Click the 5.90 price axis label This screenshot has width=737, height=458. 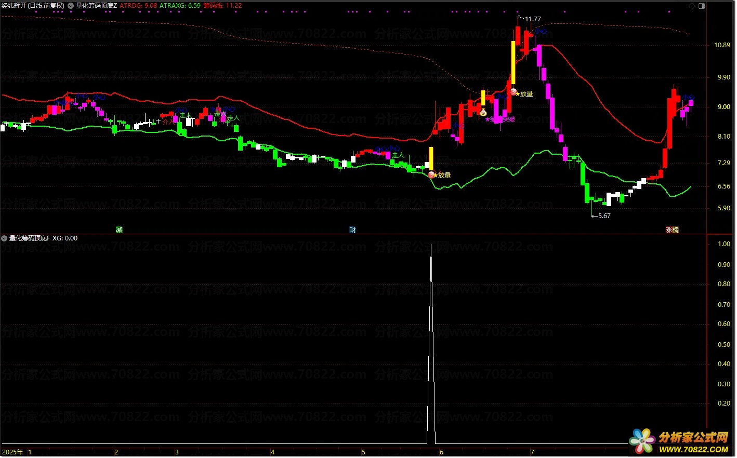coord(723,208)
